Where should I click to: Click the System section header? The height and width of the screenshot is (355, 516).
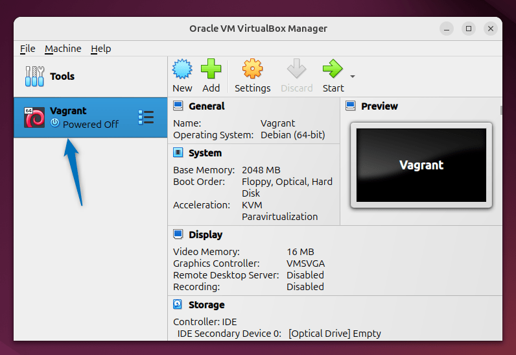click(x=205, y=153)
